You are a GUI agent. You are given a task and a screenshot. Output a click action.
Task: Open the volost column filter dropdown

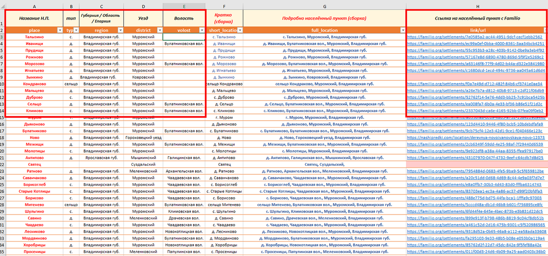201,30
